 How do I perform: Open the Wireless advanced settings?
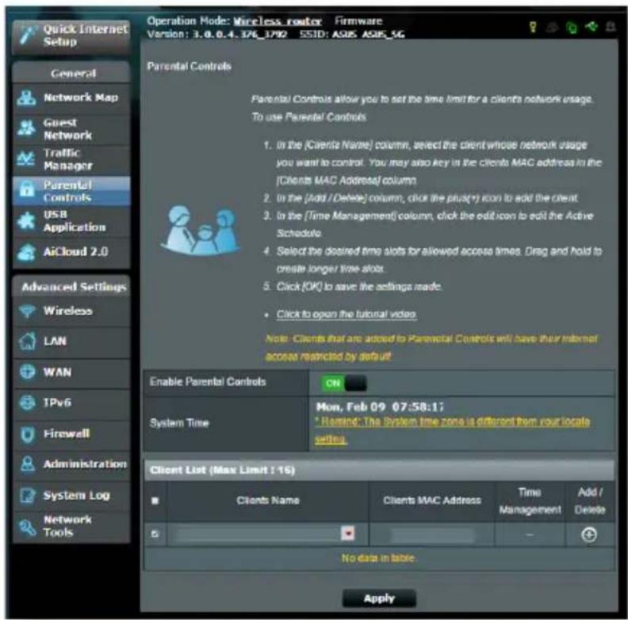71,312
